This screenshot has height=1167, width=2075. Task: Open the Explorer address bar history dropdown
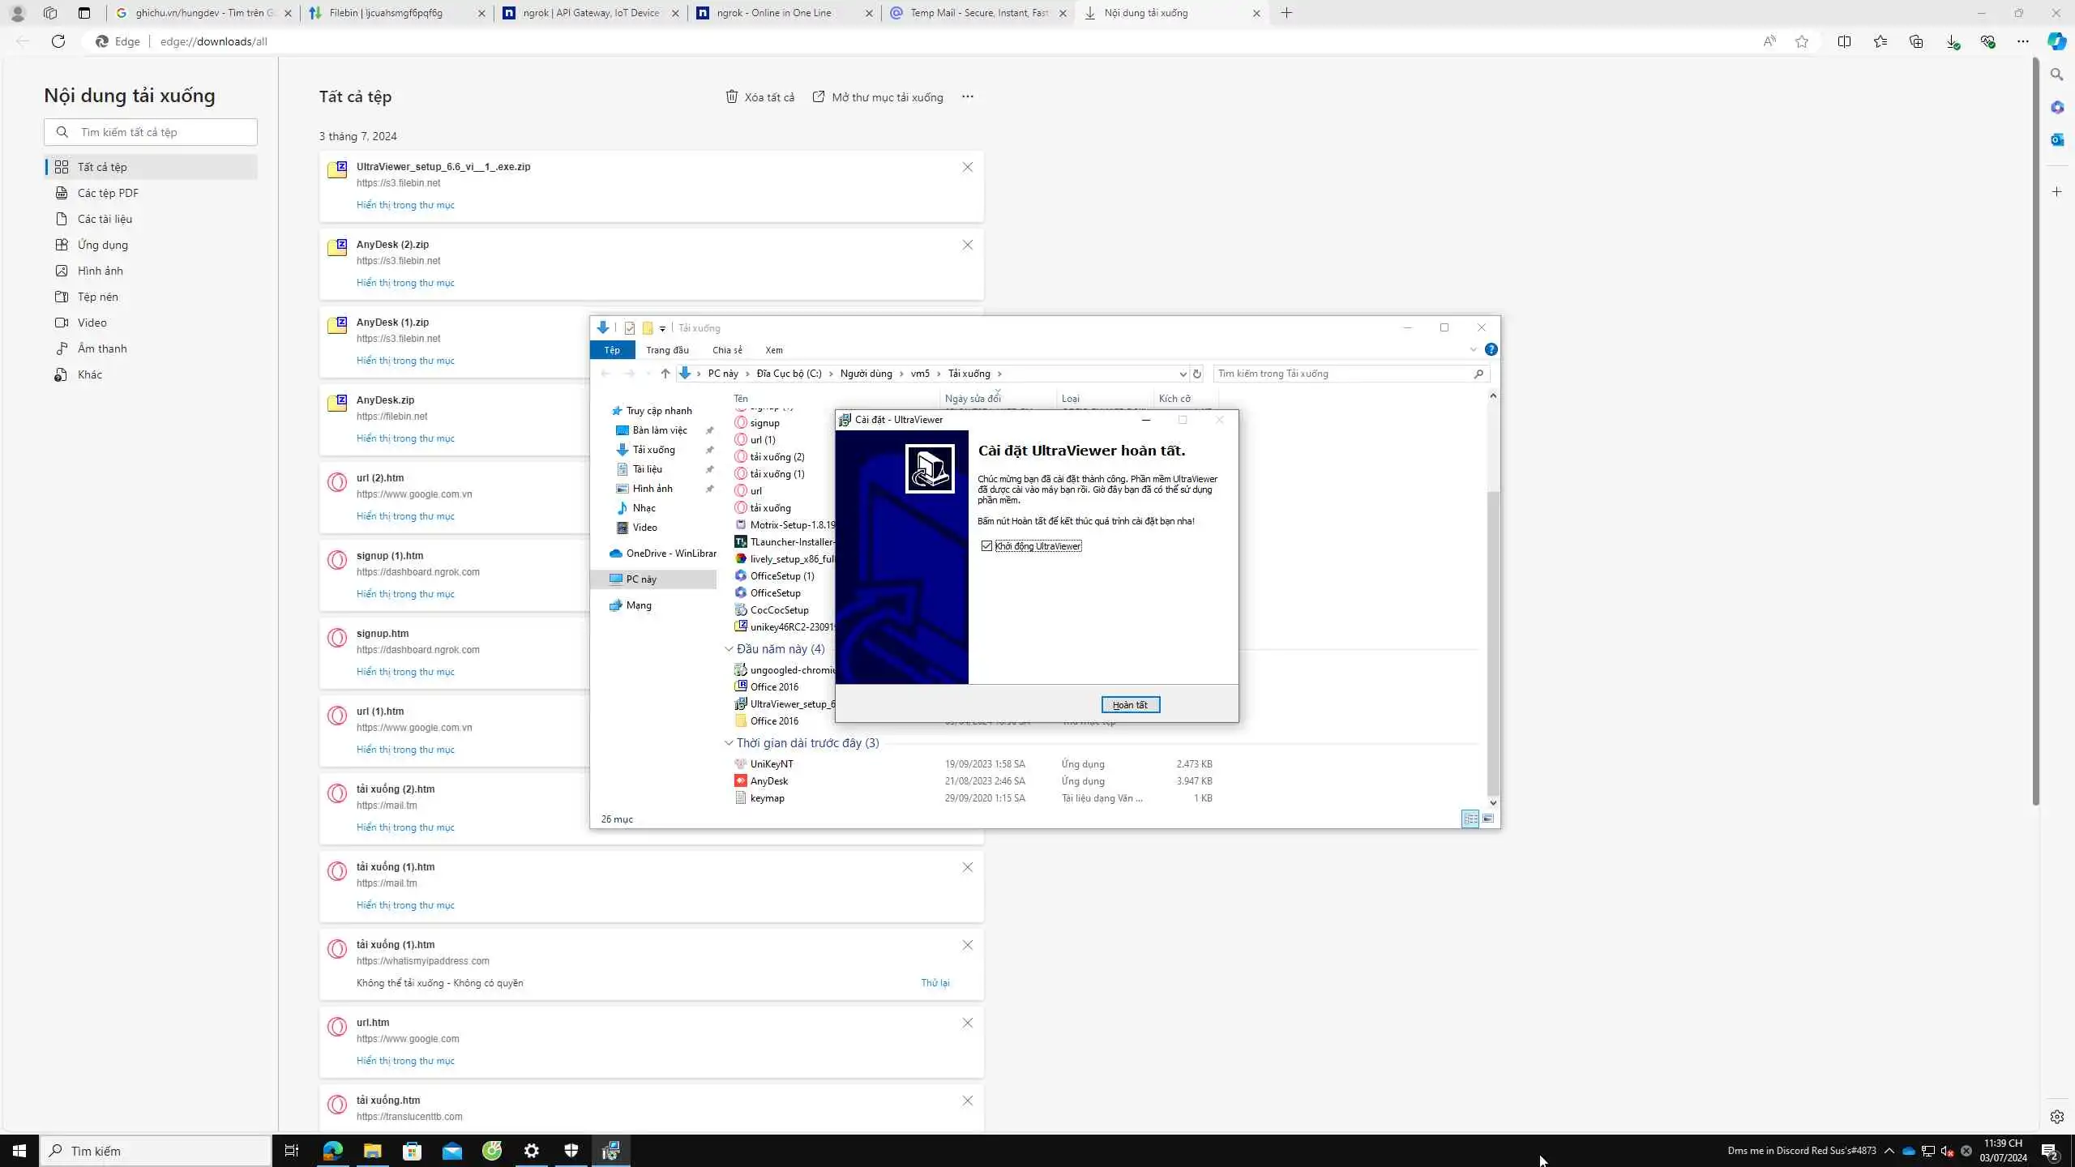tap(1183, 374)
